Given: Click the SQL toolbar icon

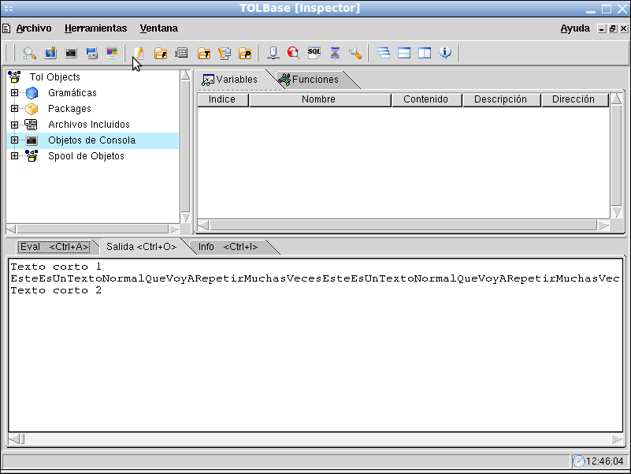Looking at the screenshot, I should click(314, 53).
